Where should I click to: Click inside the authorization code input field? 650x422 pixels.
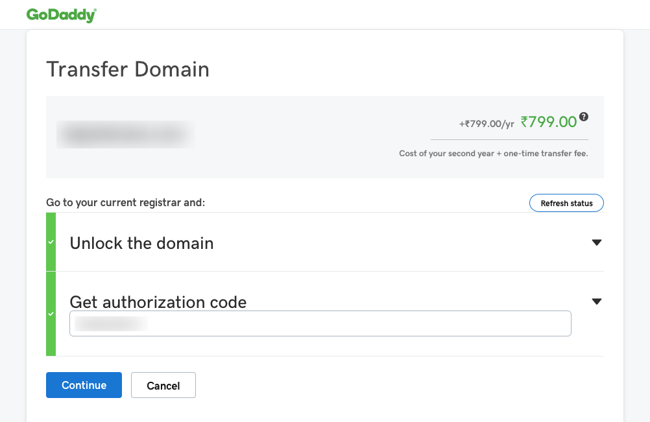320,323
